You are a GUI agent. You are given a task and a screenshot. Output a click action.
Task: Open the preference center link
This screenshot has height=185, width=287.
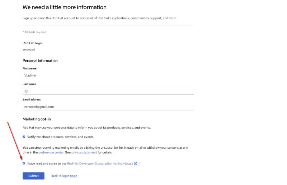[51, 152]
